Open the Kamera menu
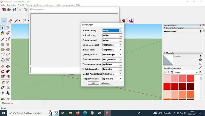 coord(29,5)
